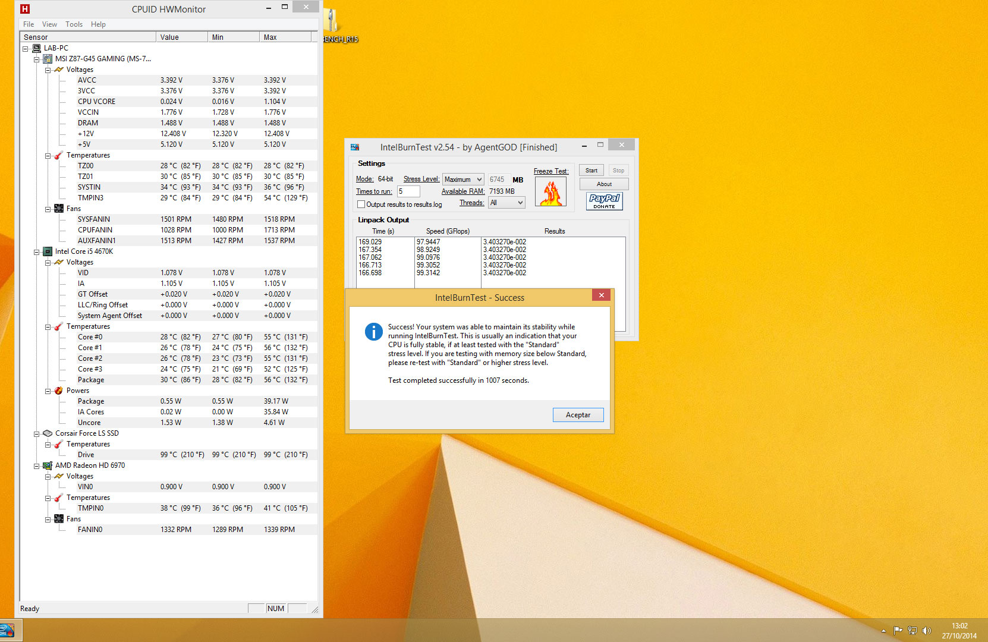Close the IntelBurnTest Success dialog
The image size is (988, 642).
601,295
